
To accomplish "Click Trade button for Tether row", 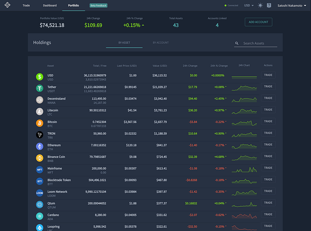I will pyautogui.click(x=268, y=87).
